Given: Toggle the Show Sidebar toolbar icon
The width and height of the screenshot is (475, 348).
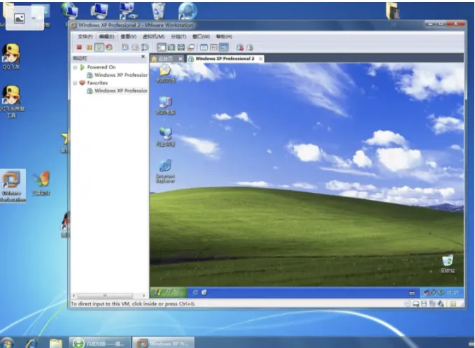Looking at the screenshot, I should 161,48.
